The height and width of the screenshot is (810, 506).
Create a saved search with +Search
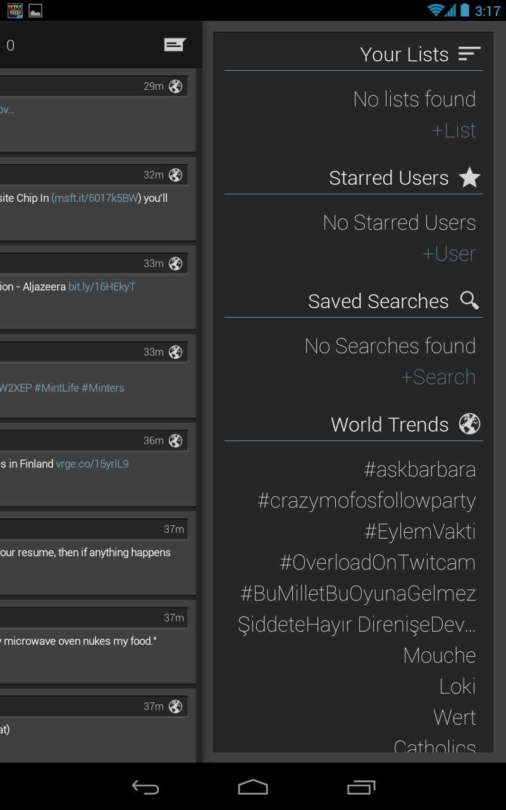tap(438, 377)
